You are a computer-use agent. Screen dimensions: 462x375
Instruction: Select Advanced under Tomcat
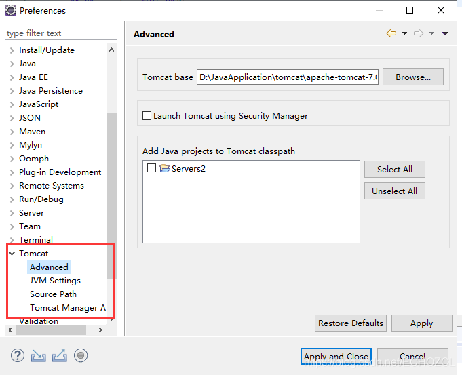[50, 267]
